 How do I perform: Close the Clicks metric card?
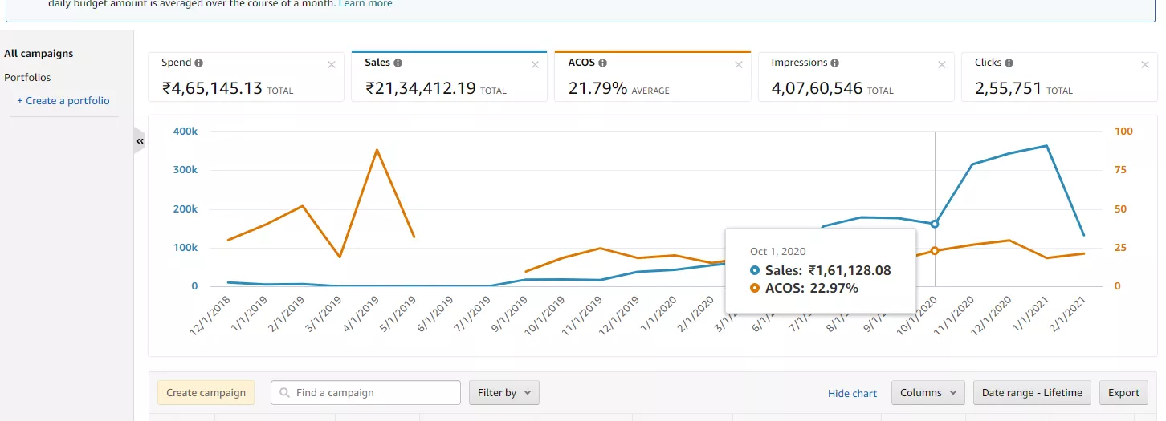(x=1145, y=65)
